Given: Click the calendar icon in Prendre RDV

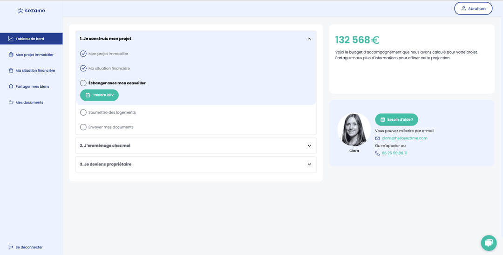Looking at the screenshot, I should 88,95.
